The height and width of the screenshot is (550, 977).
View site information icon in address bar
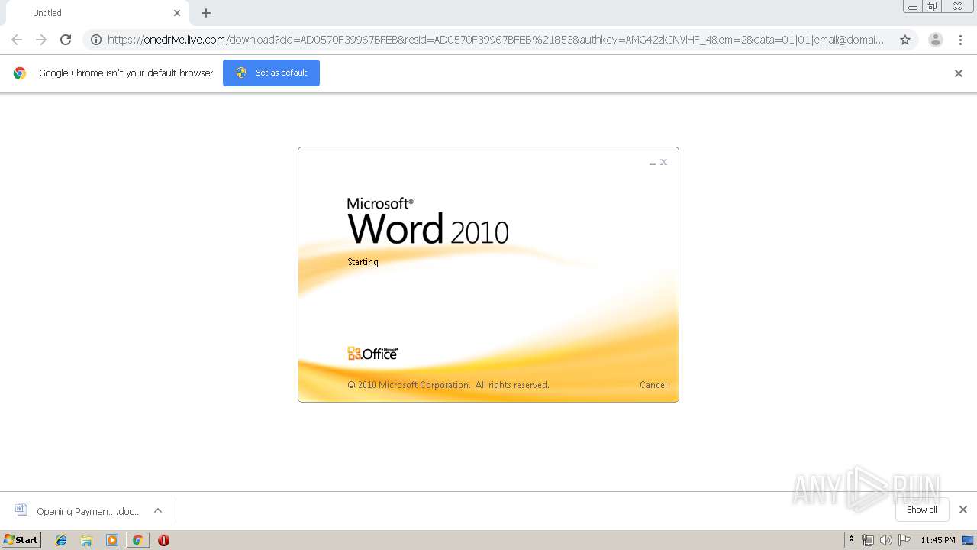(x=96, y=40)
